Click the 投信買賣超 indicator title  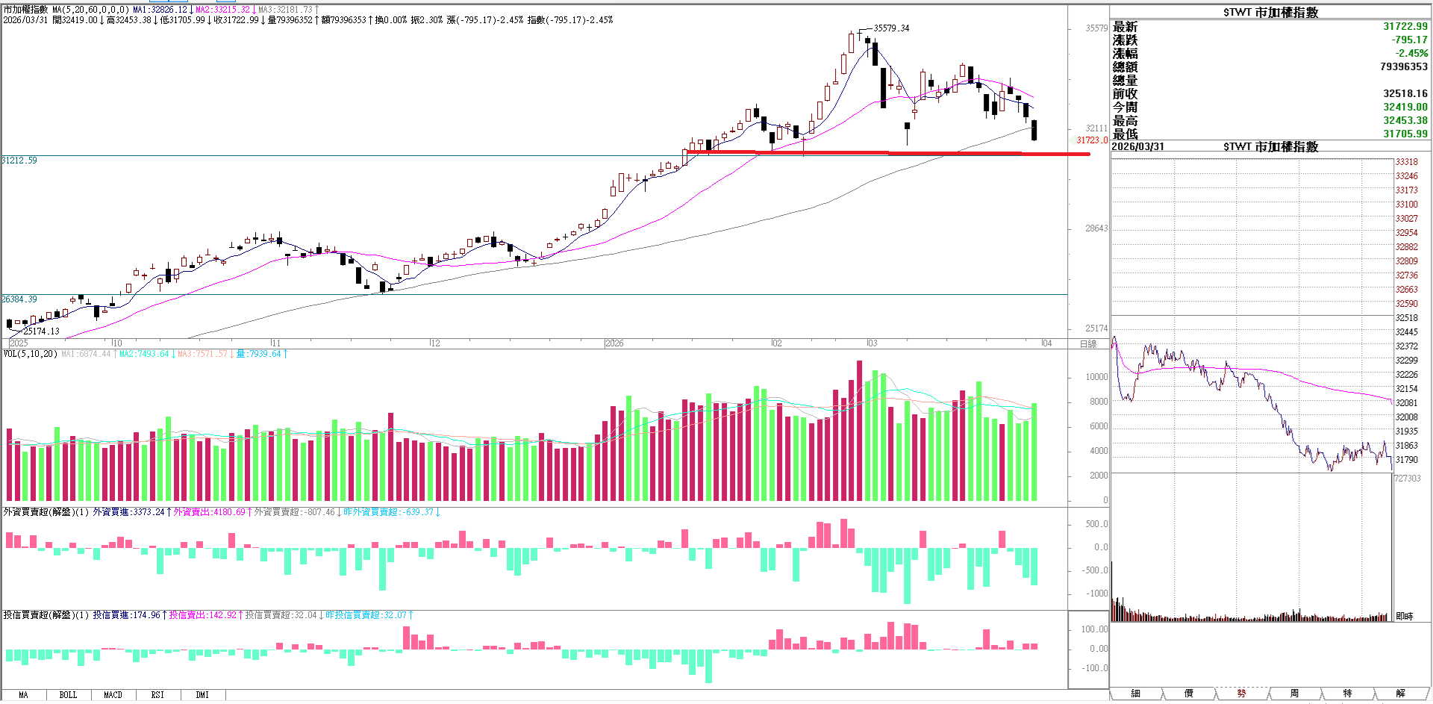click(46, 615)
